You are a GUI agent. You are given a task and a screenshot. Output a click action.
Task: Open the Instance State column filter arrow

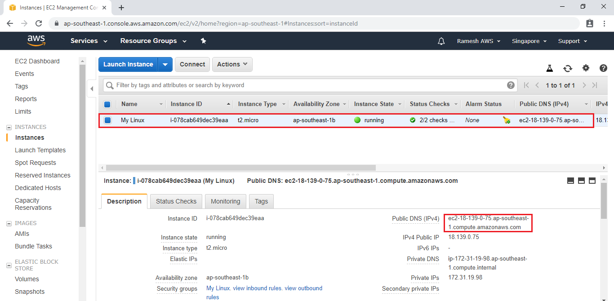click(399, 104)
